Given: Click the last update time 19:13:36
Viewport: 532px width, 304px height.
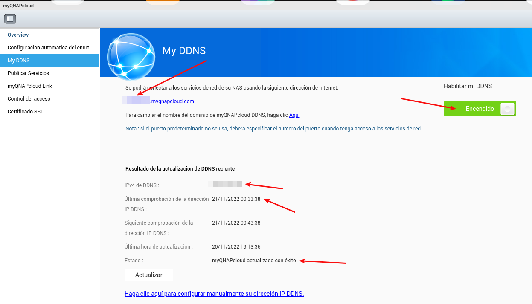Looking at the screenshot, I should pyautogui.click(x=236, y=247).
